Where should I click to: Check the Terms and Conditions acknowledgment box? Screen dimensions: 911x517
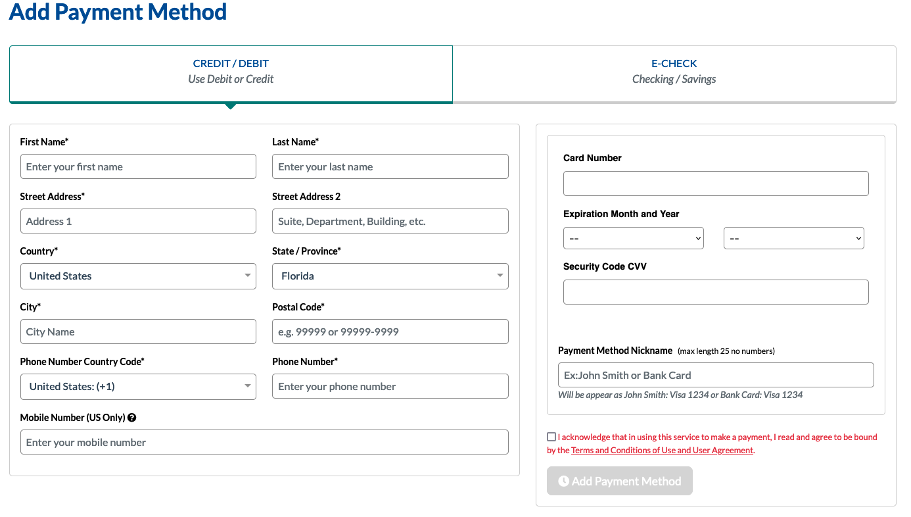551,436
